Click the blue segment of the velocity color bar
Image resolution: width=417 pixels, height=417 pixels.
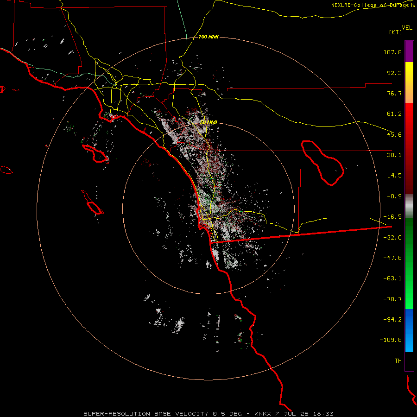pos(409,330)
